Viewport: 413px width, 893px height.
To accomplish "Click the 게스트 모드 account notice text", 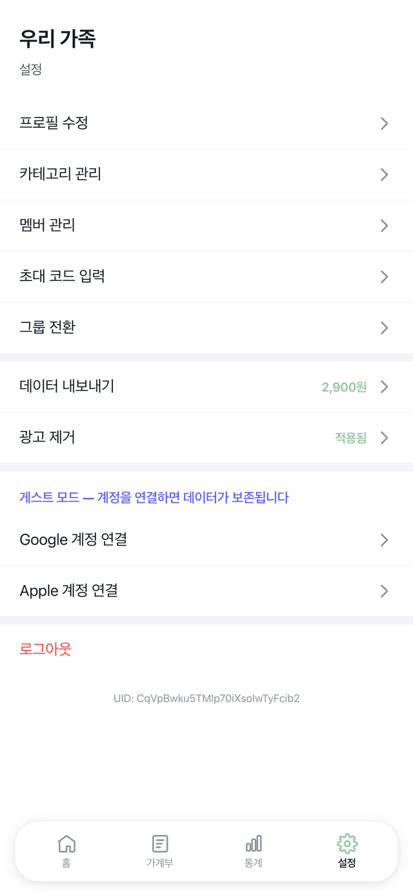I will click(x=155, y=498).
